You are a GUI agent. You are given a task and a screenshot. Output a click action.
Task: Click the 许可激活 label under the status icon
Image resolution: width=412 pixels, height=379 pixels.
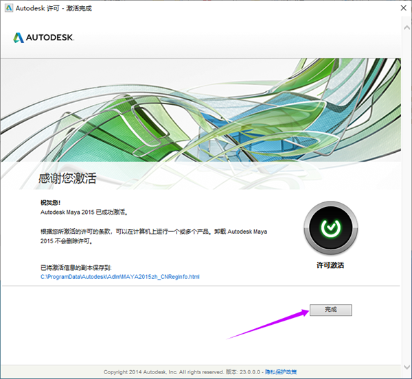(x=330, y=265)
